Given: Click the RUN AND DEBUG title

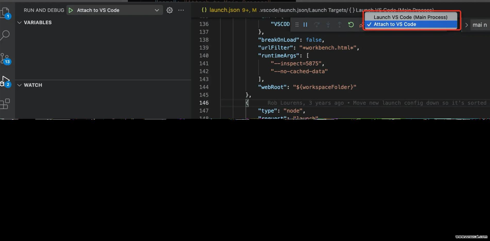Looking at the screenshot, I should pos(44,10).
